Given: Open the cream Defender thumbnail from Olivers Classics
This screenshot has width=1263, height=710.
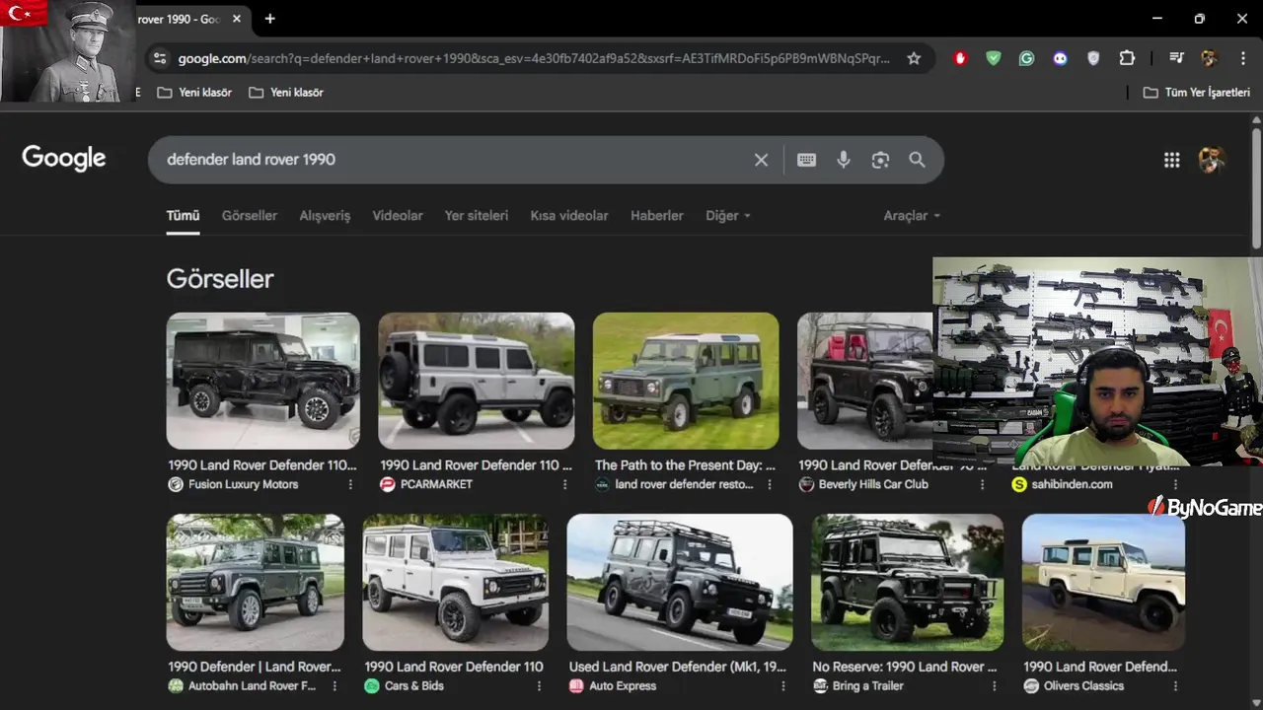Looking at the screenshot, I should click(x=1103, y=582).
